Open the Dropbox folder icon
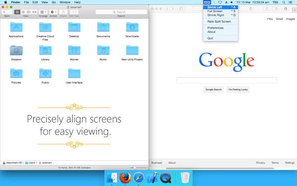Screen dimensions: 297x186 (x=16, y=50)
